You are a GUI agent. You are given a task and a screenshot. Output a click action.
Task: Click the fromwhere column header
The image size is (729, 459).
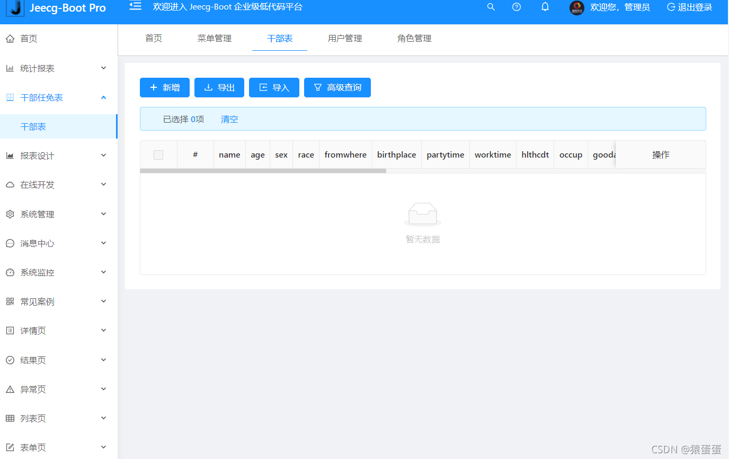coord(345,155)
